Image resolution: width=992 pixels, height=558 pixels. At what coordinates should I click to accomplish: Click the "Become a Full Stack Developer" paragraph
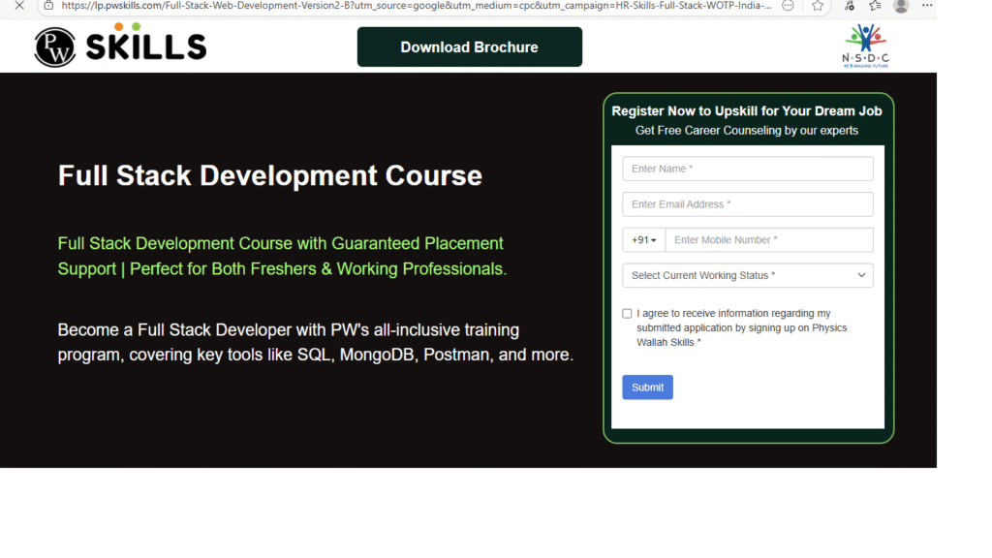click(316, 342)
